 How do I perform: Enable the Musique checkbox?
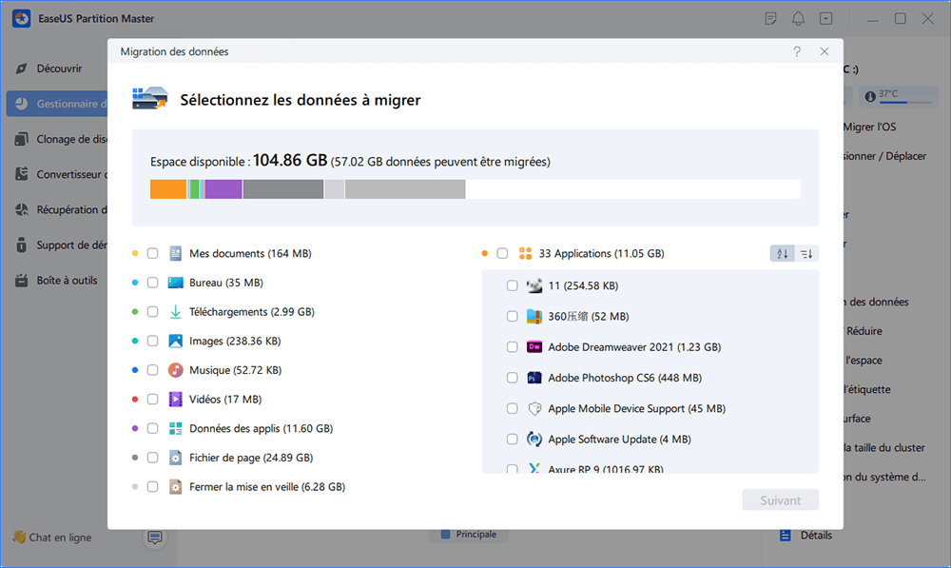pyautogui.click(x=152, y=370)
